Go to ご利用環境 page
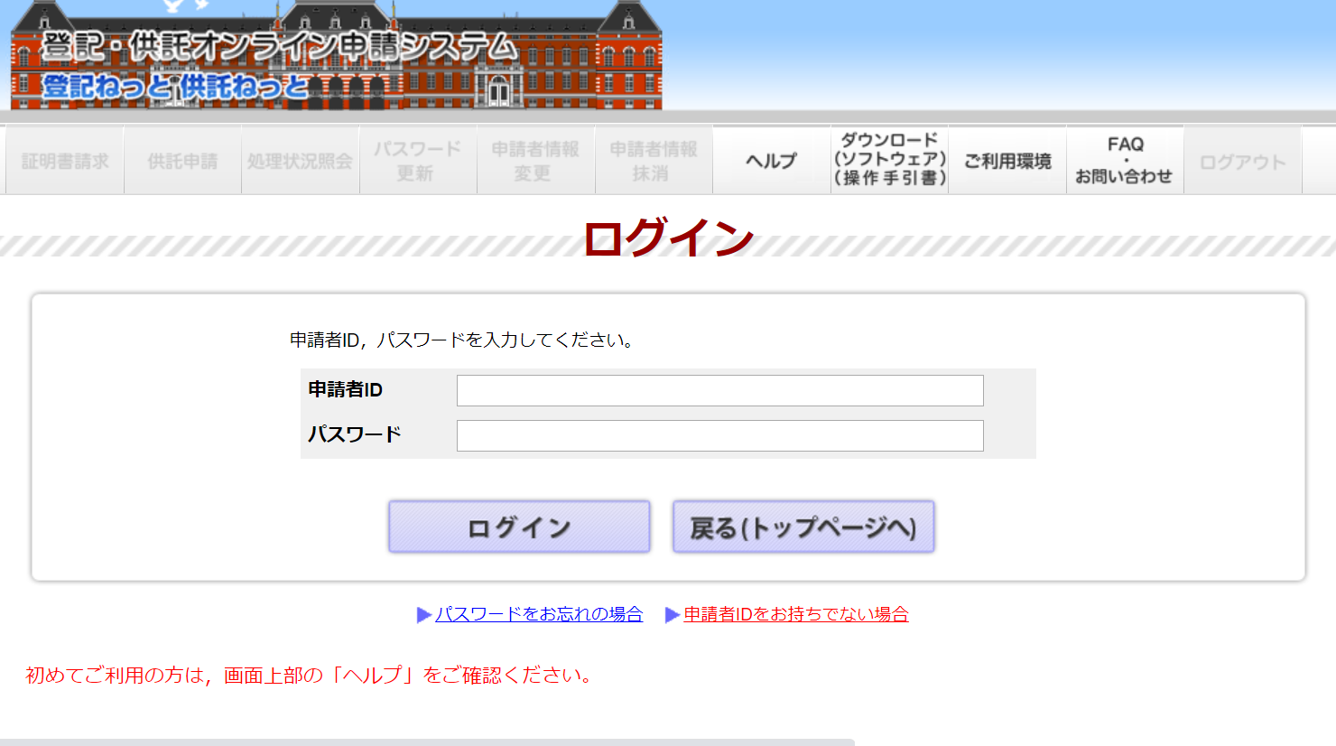This screenshot has height=746, width=1336. tap(1007, 161)
